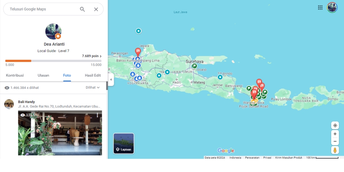Screen dimensions: 344x172
Task: Open the Bali Handy shop photo
Action: coord(60,133)
